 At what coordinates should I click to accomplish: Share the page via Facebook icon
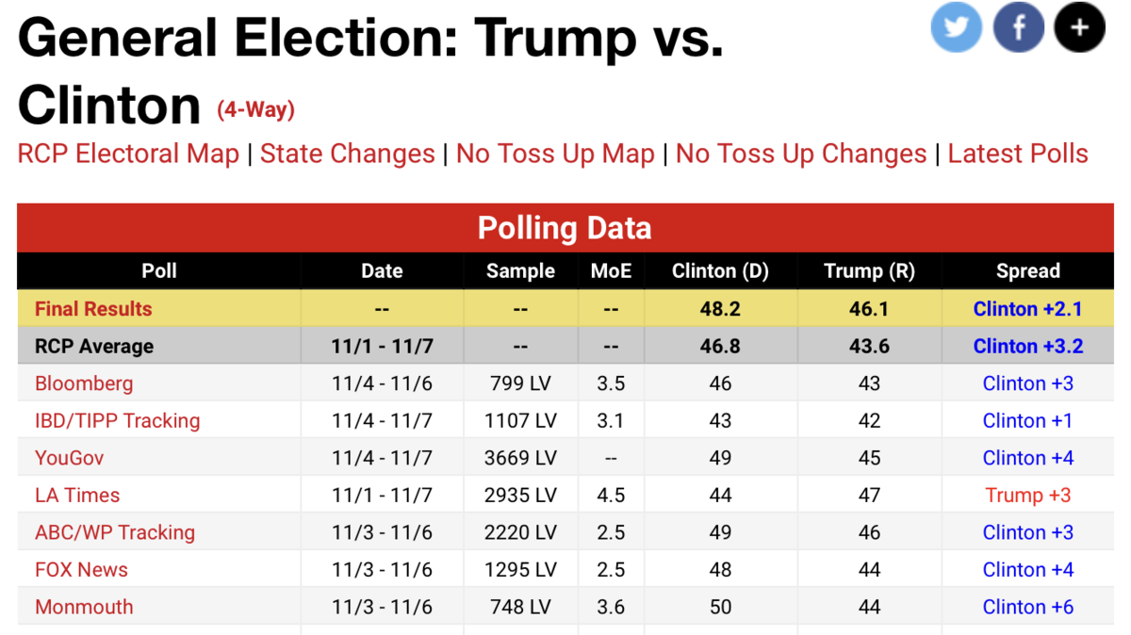(x=1018, y=26)
